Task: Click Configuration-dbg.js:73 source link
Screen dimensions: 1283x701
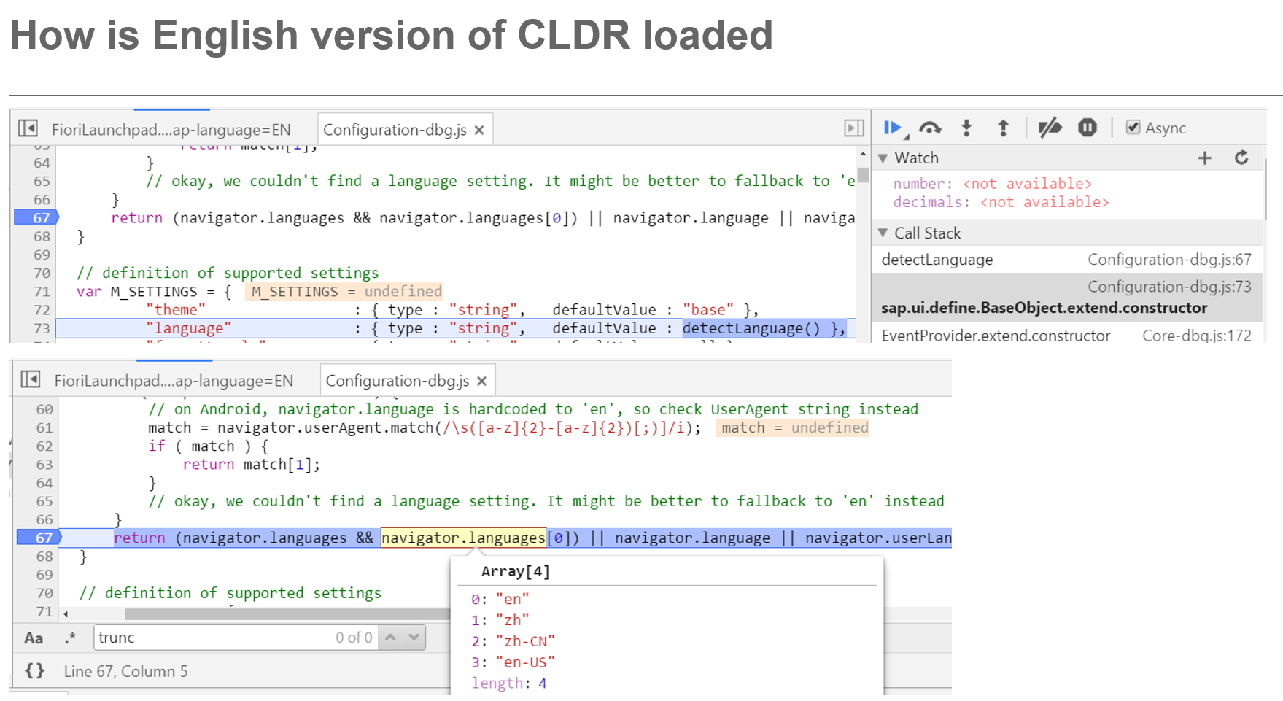Action: [1169, 287]
